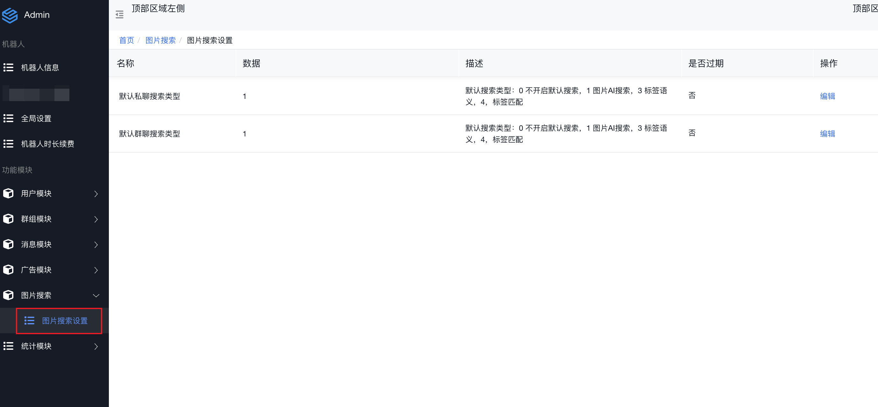The width and height of the screenshot is (878, 407).
Task: Click 图片搜索 breadcrumb link
Action: click(160, 40)
